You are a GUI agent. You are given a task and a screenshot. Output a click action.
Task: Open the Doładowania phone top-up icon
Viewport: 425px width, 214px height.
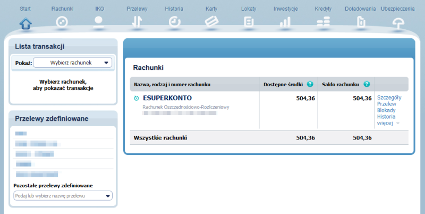(361, 22)
